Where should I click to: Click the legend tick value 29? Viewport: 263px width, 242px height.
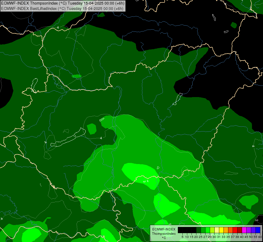coord(210,237)
